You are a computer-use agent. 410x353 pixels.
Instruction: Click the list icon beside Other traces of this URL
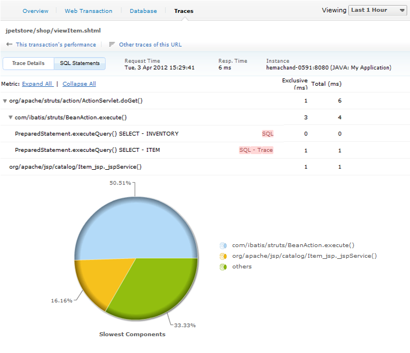coord(112,44)
